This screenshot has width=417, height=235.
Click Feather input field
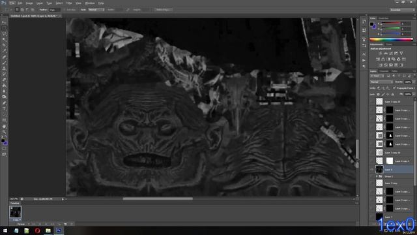[54, 10]
